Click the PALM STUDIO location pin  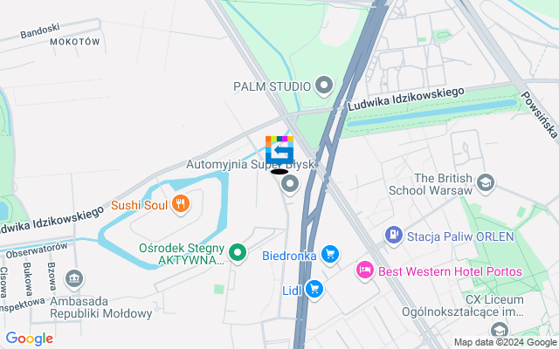[x=324, y=86]
